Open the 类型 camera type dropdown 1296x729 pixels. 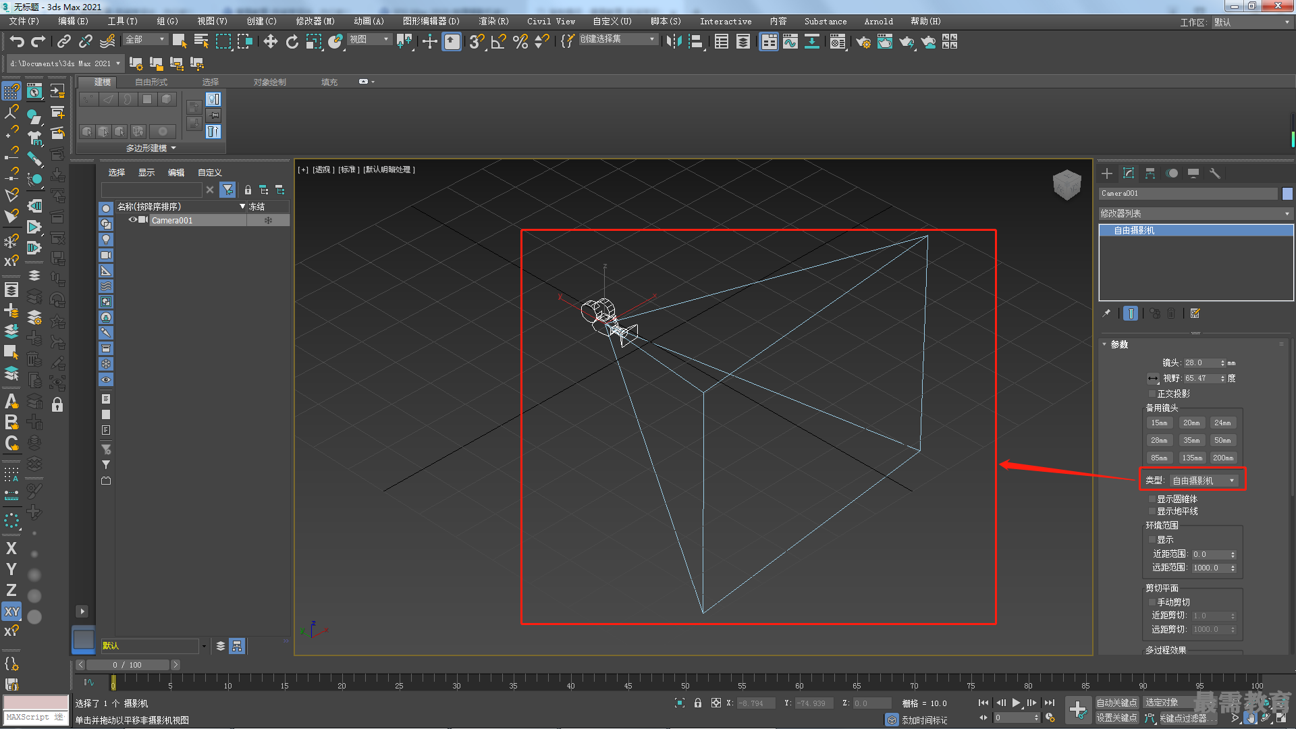pos(1206,481)
